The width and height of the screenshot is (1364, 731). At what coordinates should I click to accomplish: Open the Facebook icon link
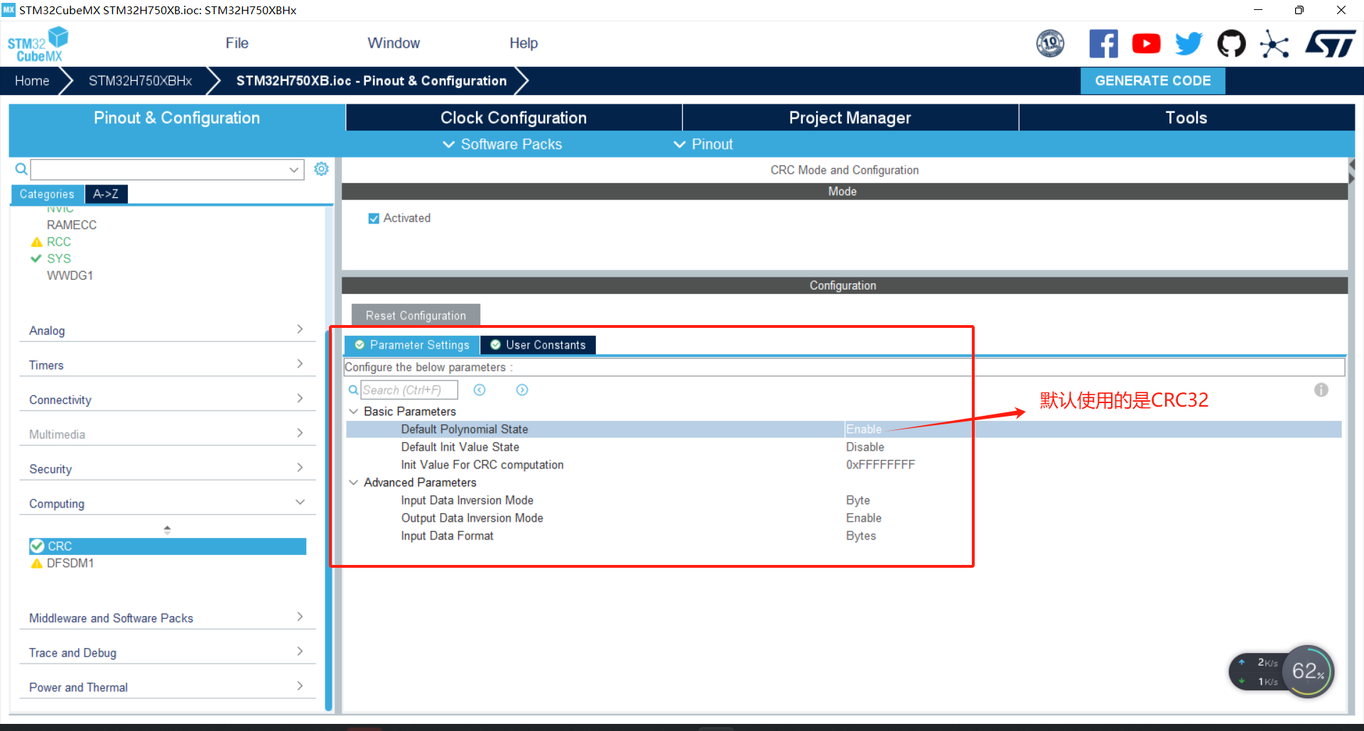tap(1103, 44)
